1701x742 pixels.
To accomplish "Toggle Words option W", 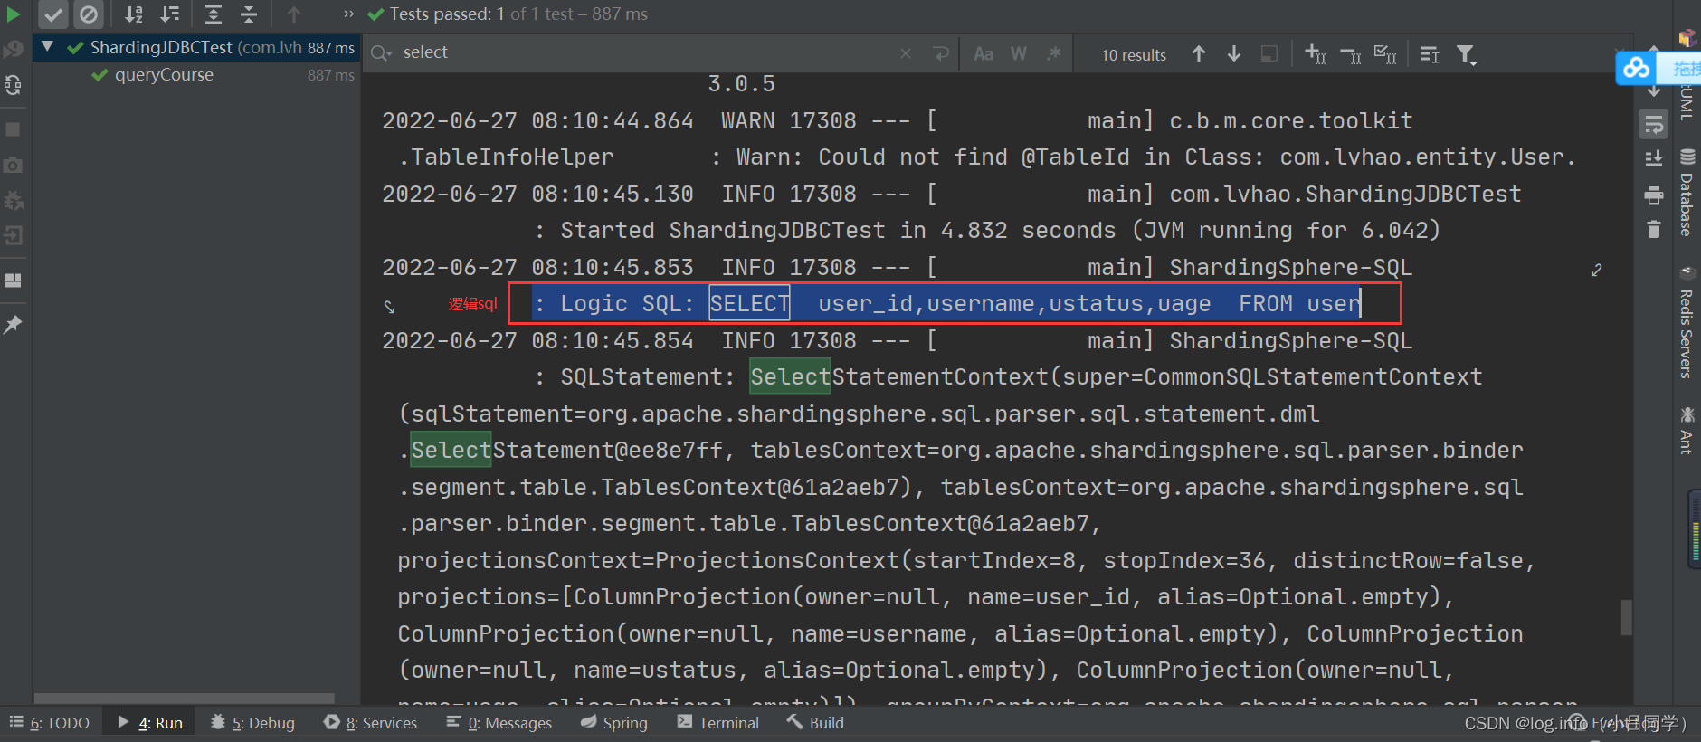I will [x=1019, y=54].
